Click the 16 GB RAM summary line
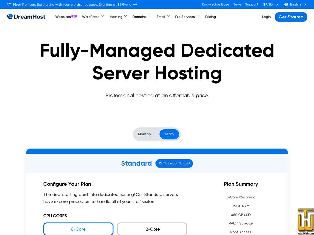 (241, 206)
